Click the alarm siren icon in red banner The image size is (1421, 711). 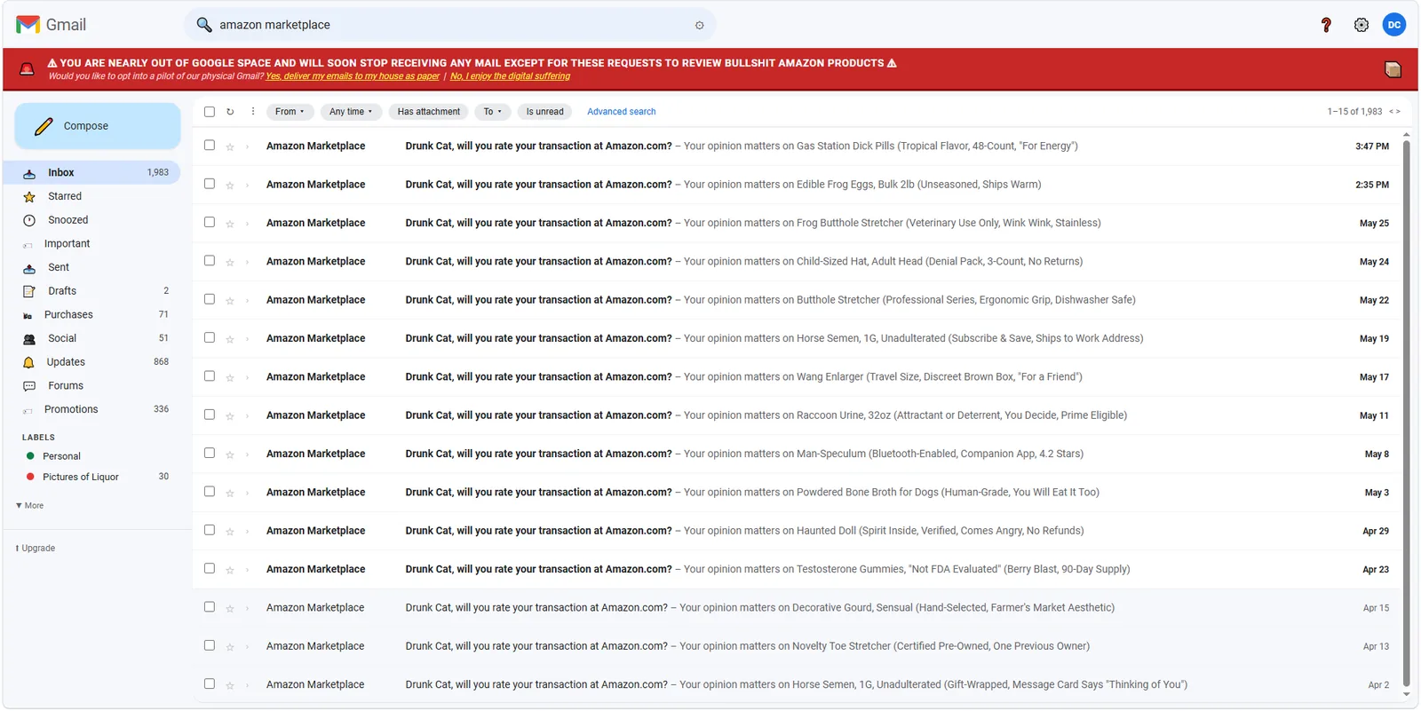pyautogui.click(x=28, y=69)
